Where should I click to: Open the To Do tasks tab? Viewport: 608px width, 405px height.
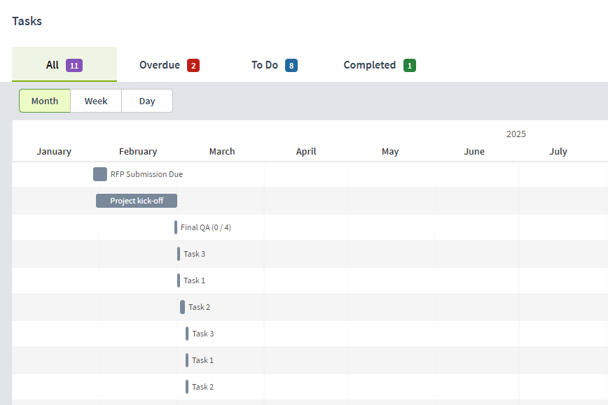point(274,65)
